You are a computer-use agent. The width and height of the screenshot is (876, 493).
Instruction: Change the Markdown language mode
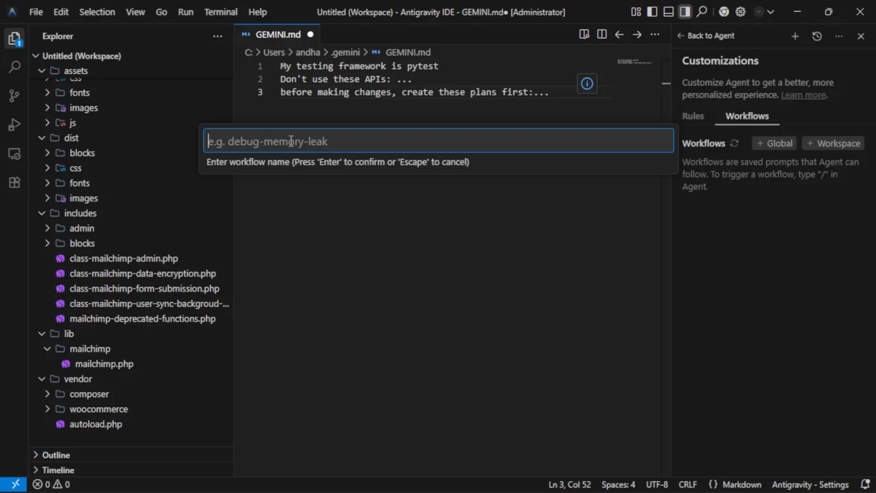(x=741, y=484)
